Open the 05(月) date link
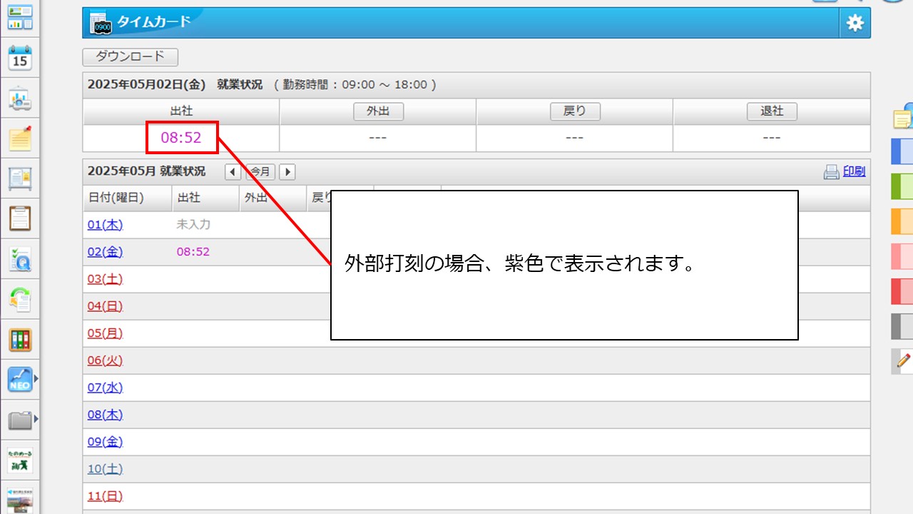 click(105, 333)
